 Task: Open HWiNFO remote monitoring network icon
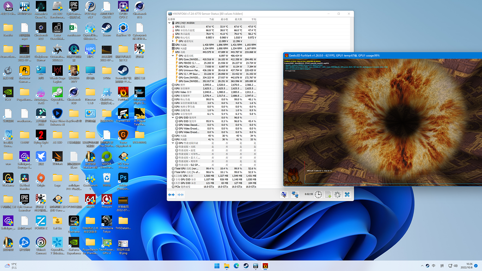click(x=295, y=194)
